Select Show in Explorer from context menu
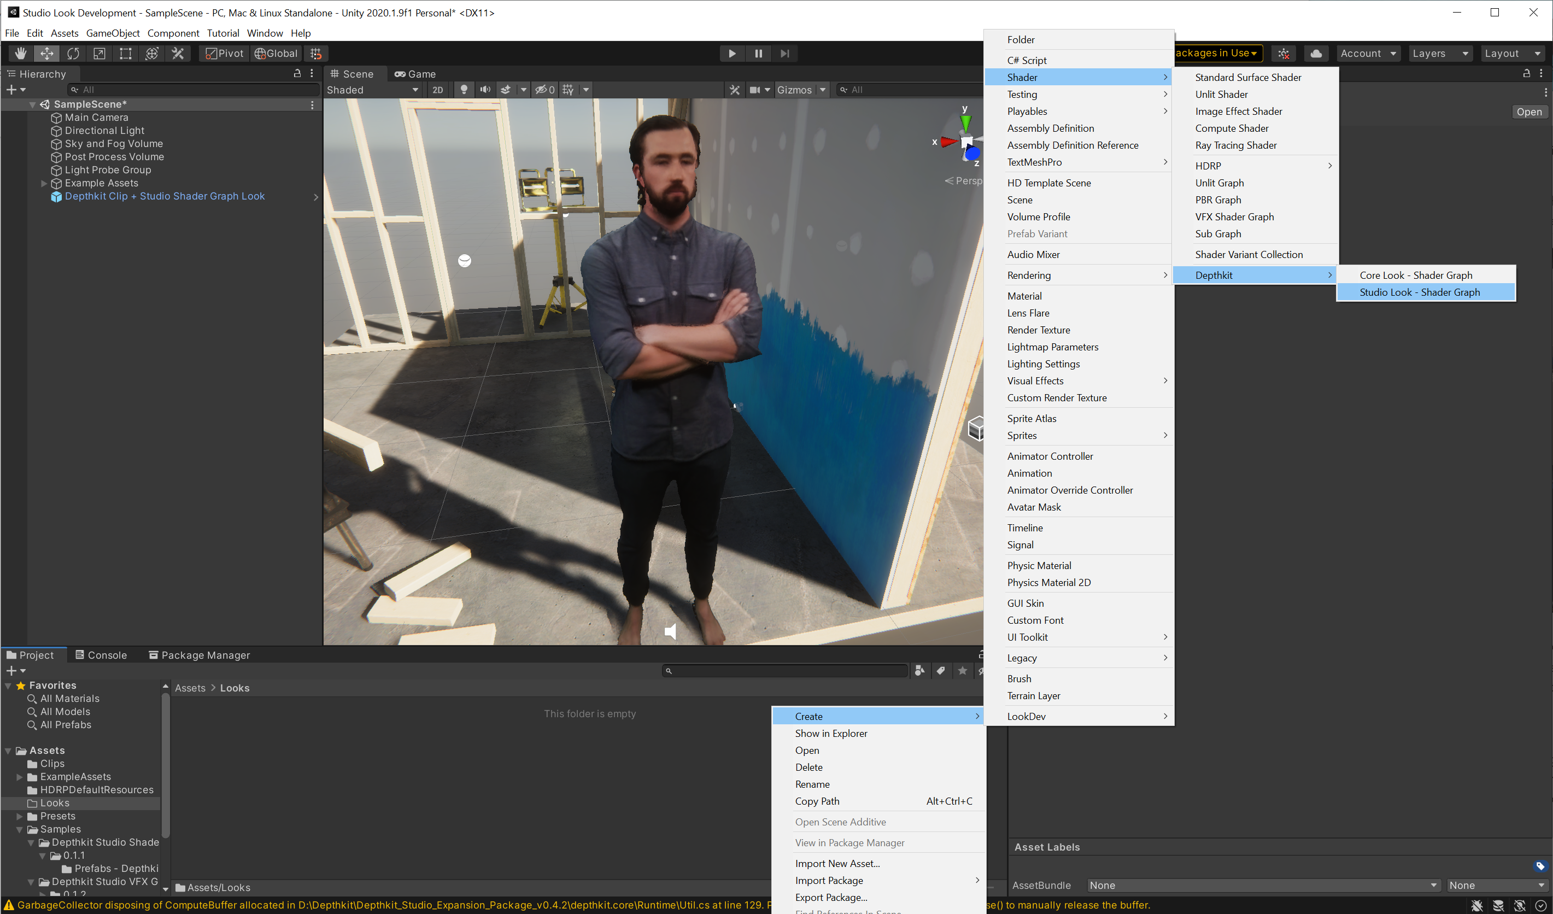1553x914 pixels. coord(831,734)
